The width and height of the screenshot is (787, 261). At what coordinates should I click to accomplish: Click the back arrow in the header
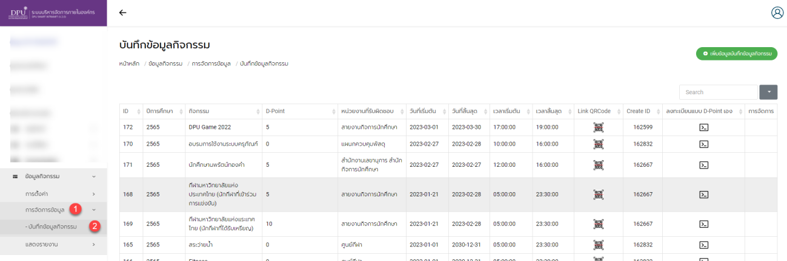pyautogui.click(x=123, y=13)
